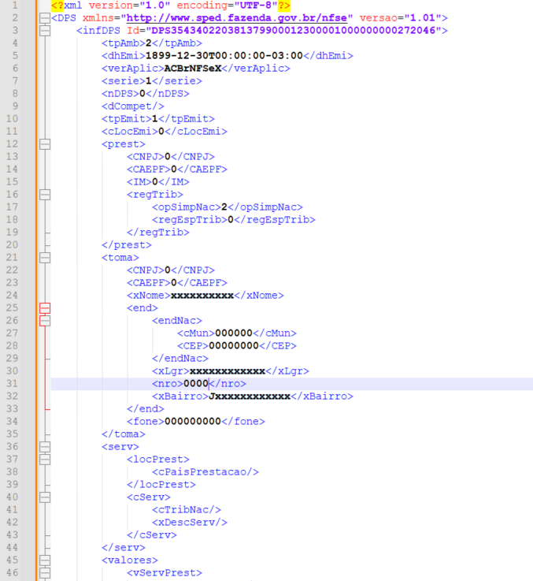533x581 pixels.
Task: Click the dhEmi date 1899-12-30T00:00:00-03:00
Action: [x=224, y=56]
